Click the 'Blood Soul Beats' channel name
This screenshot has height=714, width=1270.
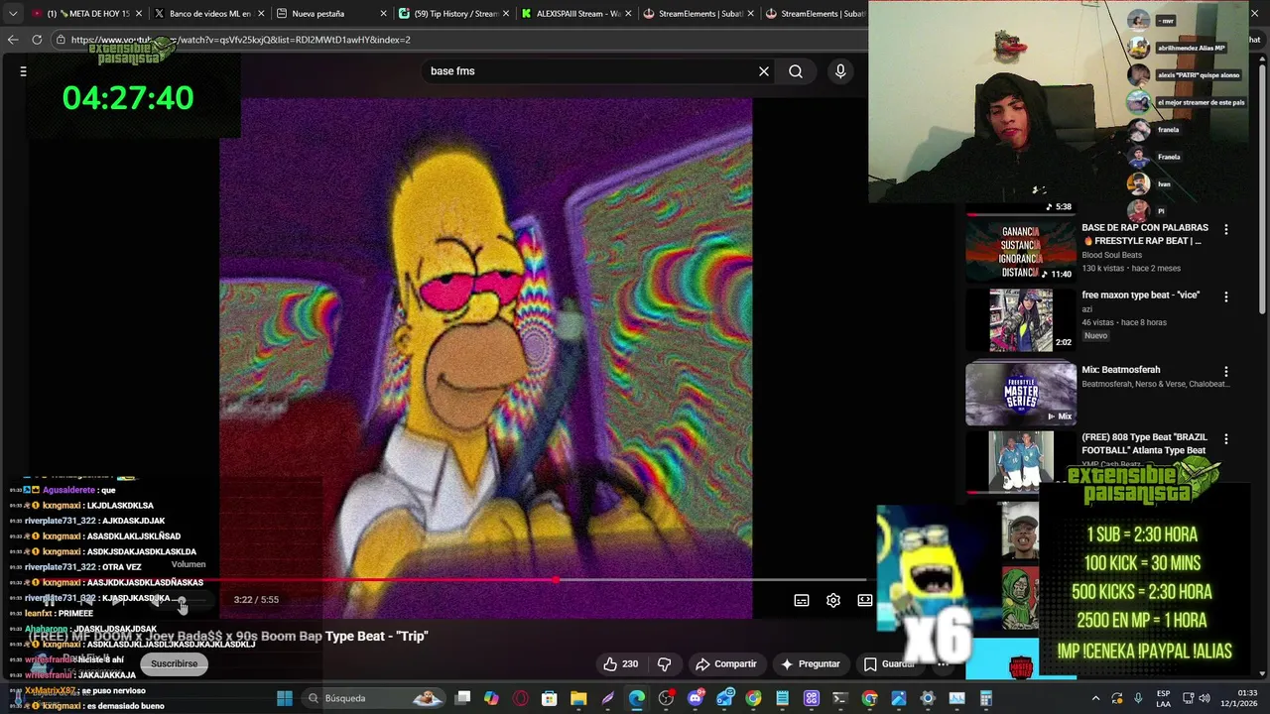(1111, 255)
